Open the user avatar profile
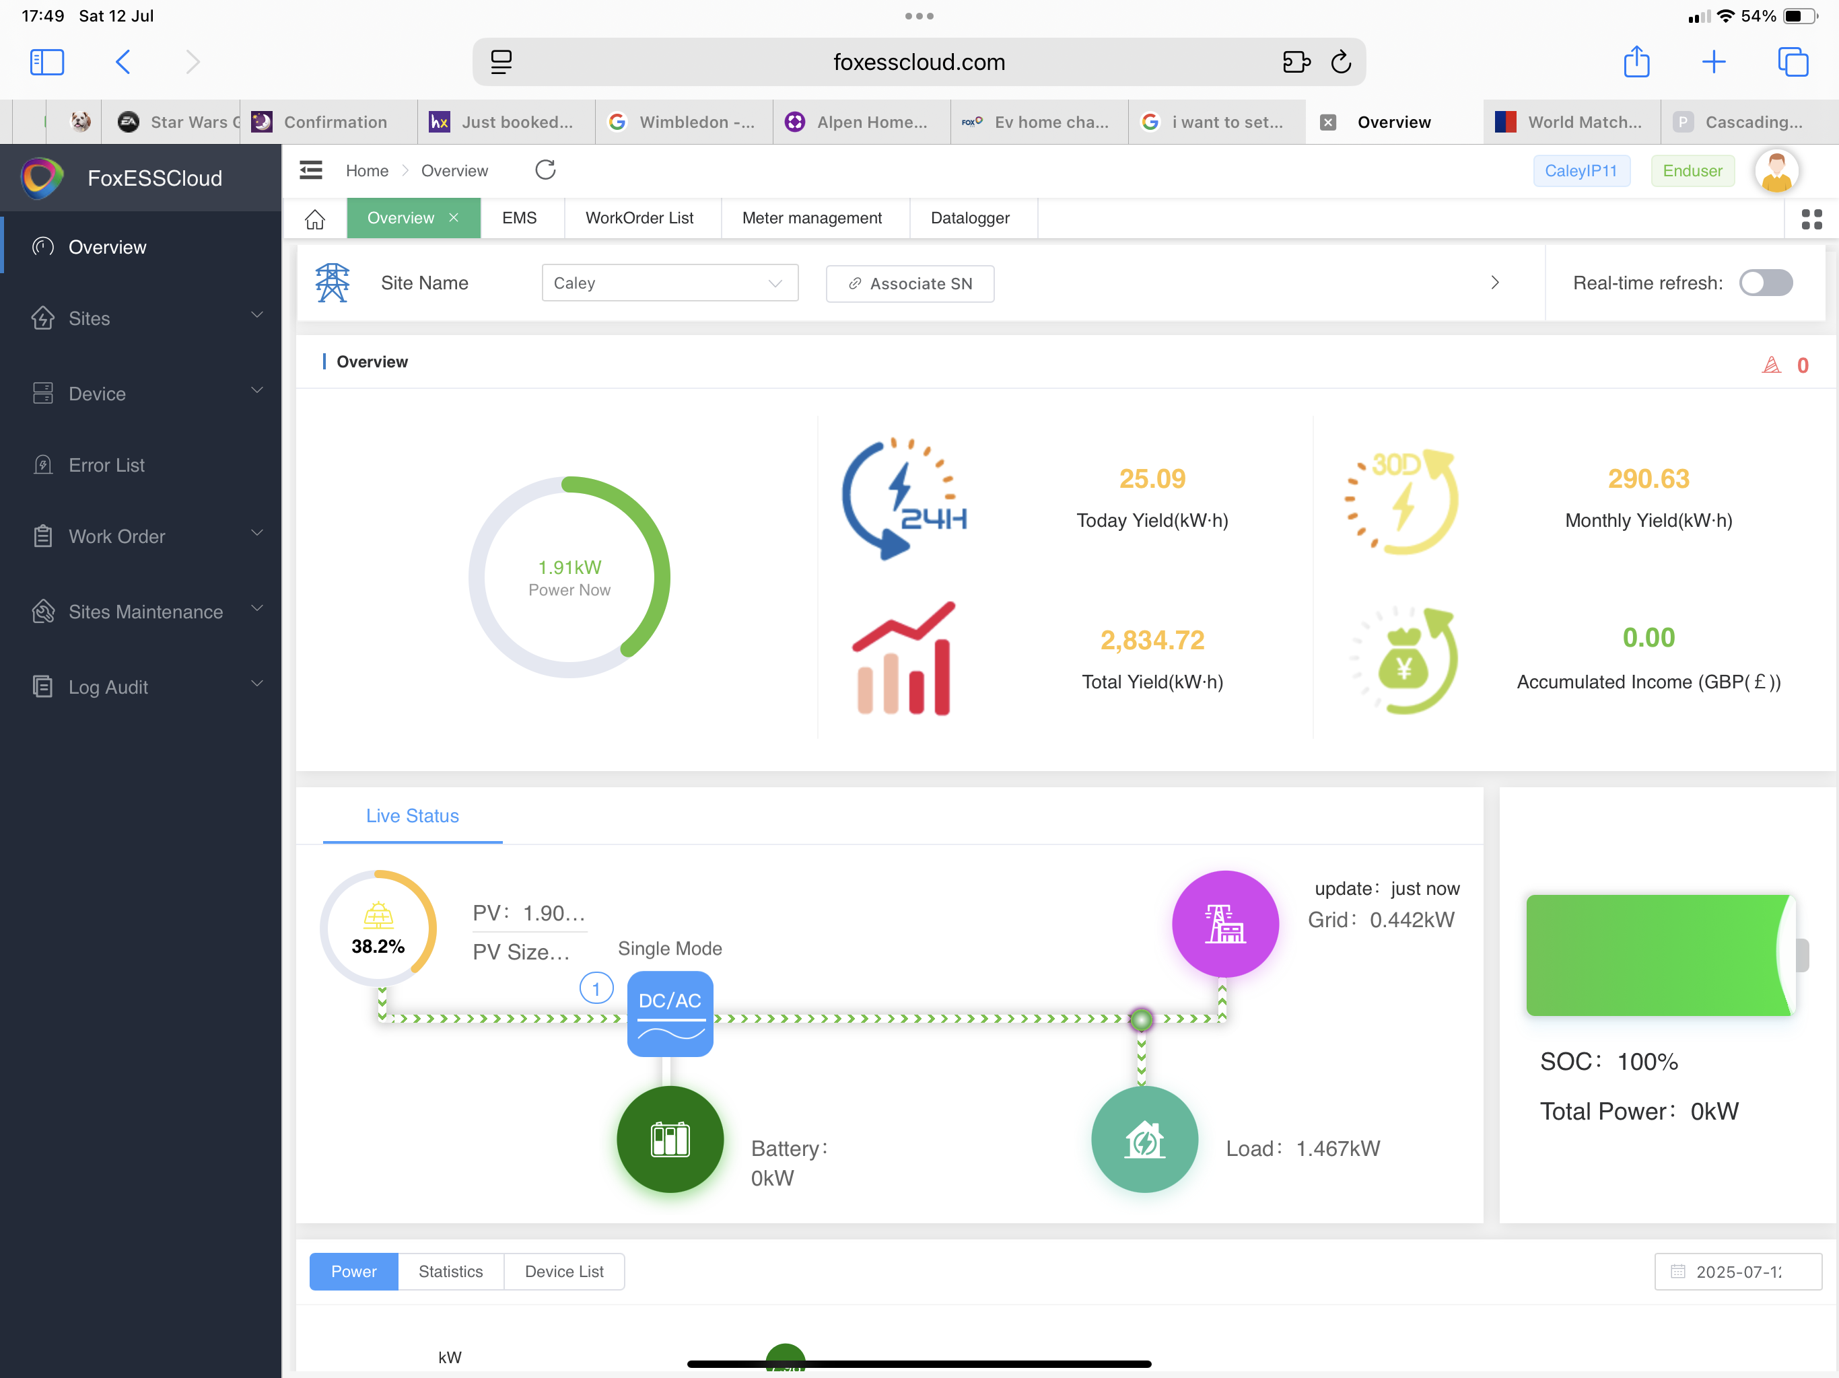This screenshot has width=1839, height=1378. point(1776,170)
